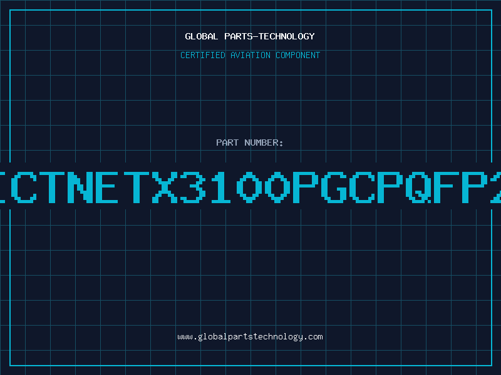Click the large part number text

click(250, 187)
